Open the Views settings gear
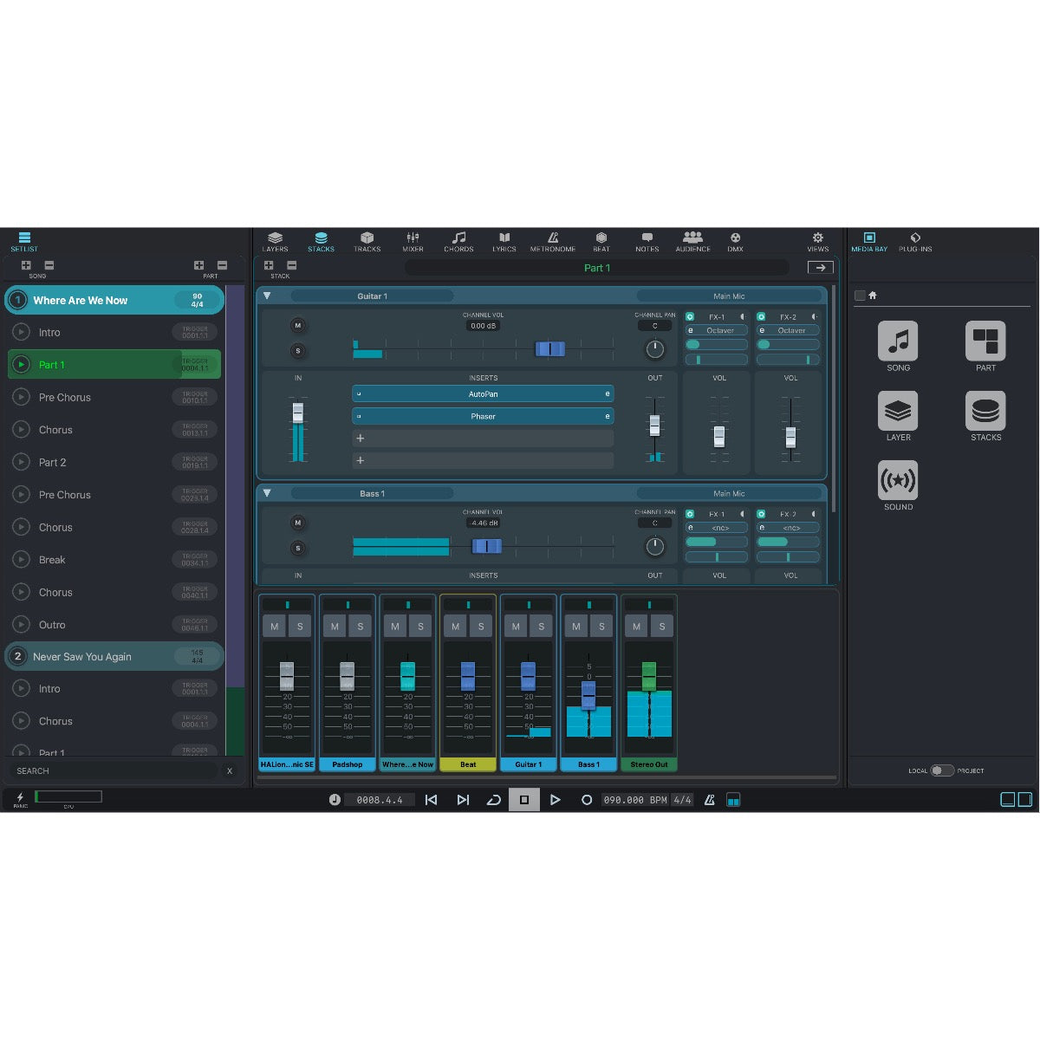The image size is (1040, 1040). (x=817, y=241)
